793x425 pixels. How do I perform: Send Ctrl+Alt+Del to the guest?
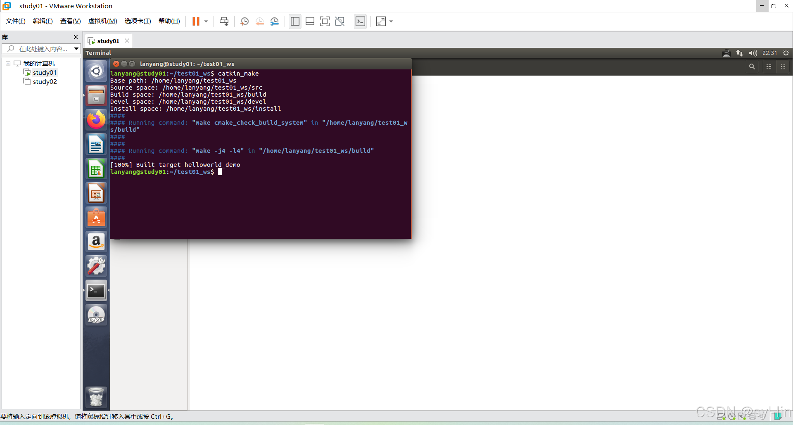223,21
